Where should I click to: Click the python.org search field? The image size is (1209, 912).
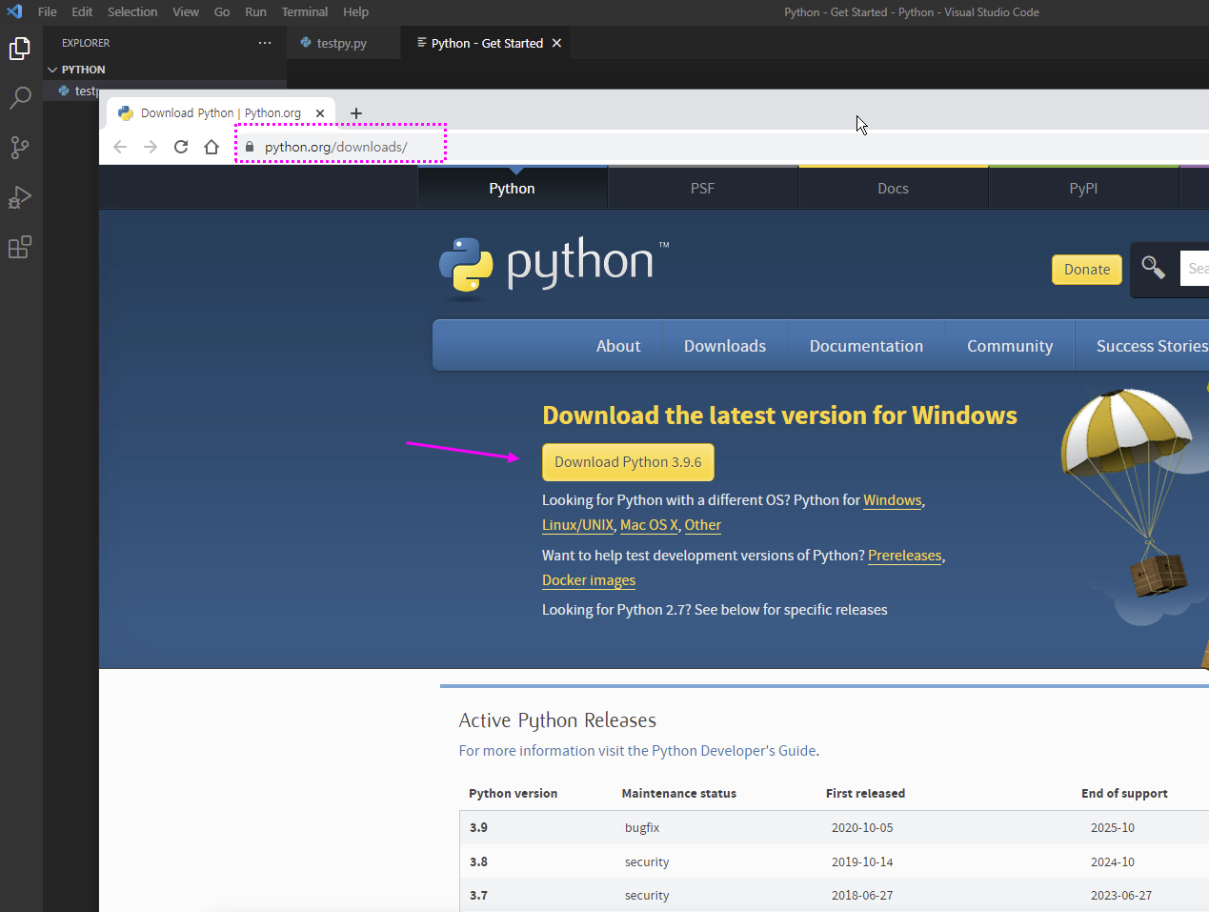tap(1195, 269)
